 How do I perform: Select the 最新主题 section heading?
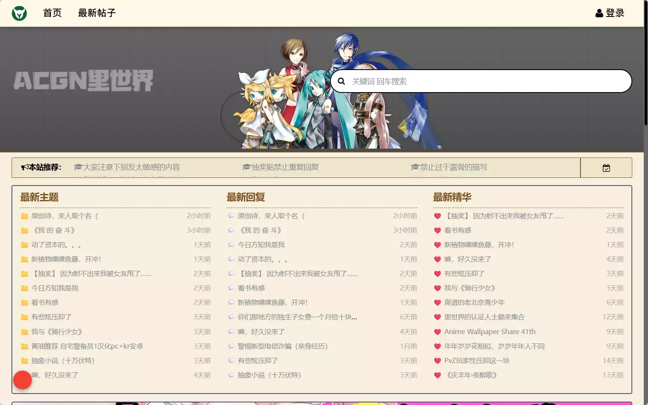39,197
